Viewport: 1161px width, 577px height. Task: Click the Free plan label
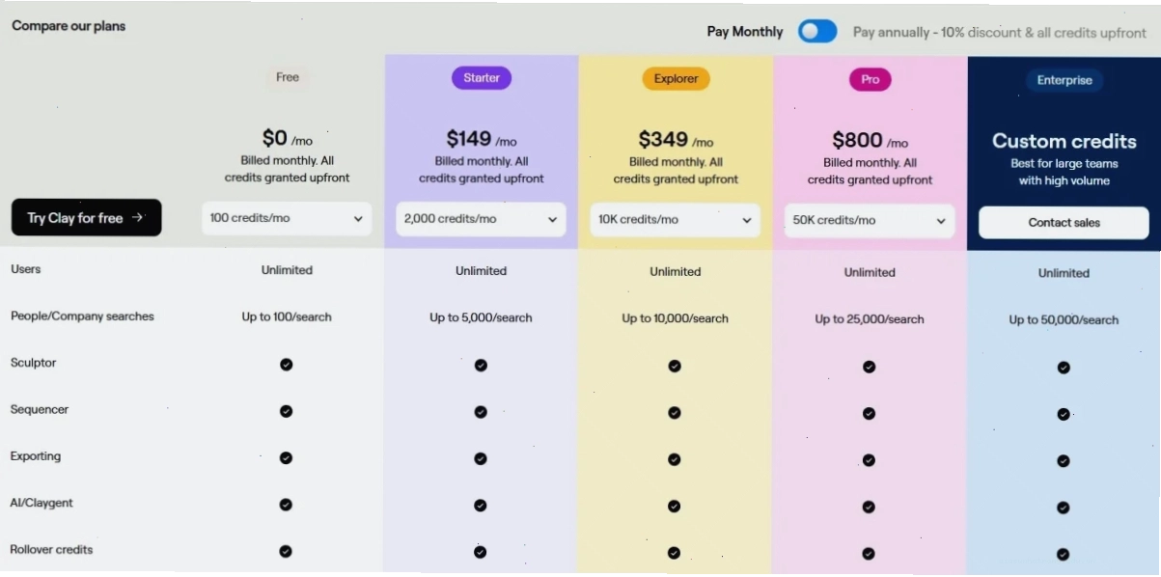[288, 77]
